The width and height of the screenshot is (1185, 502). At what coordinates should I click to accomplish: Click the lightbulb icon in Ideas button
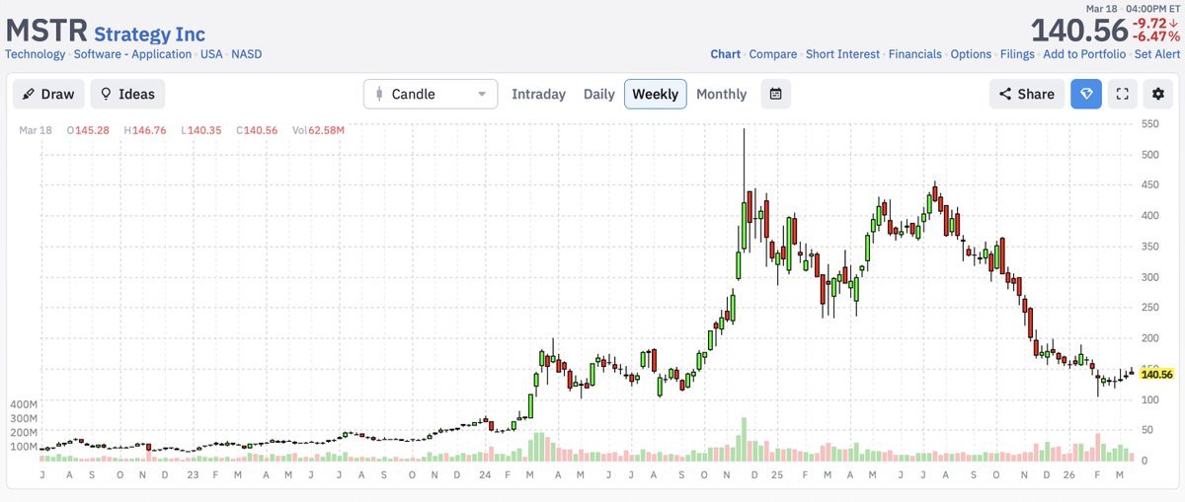coord(106,94)
